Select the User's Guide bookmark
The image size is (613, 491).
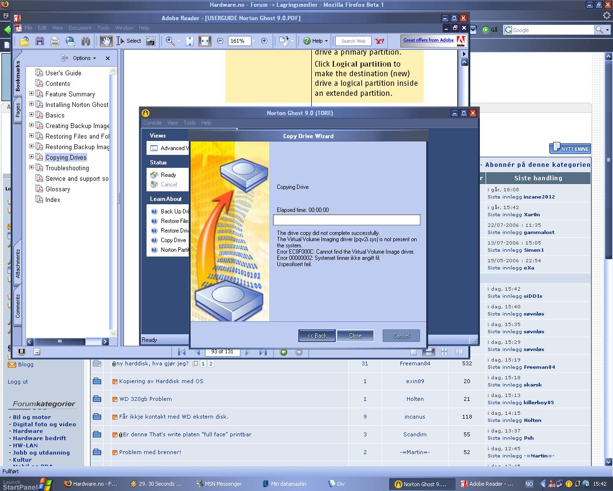point(63,73)
